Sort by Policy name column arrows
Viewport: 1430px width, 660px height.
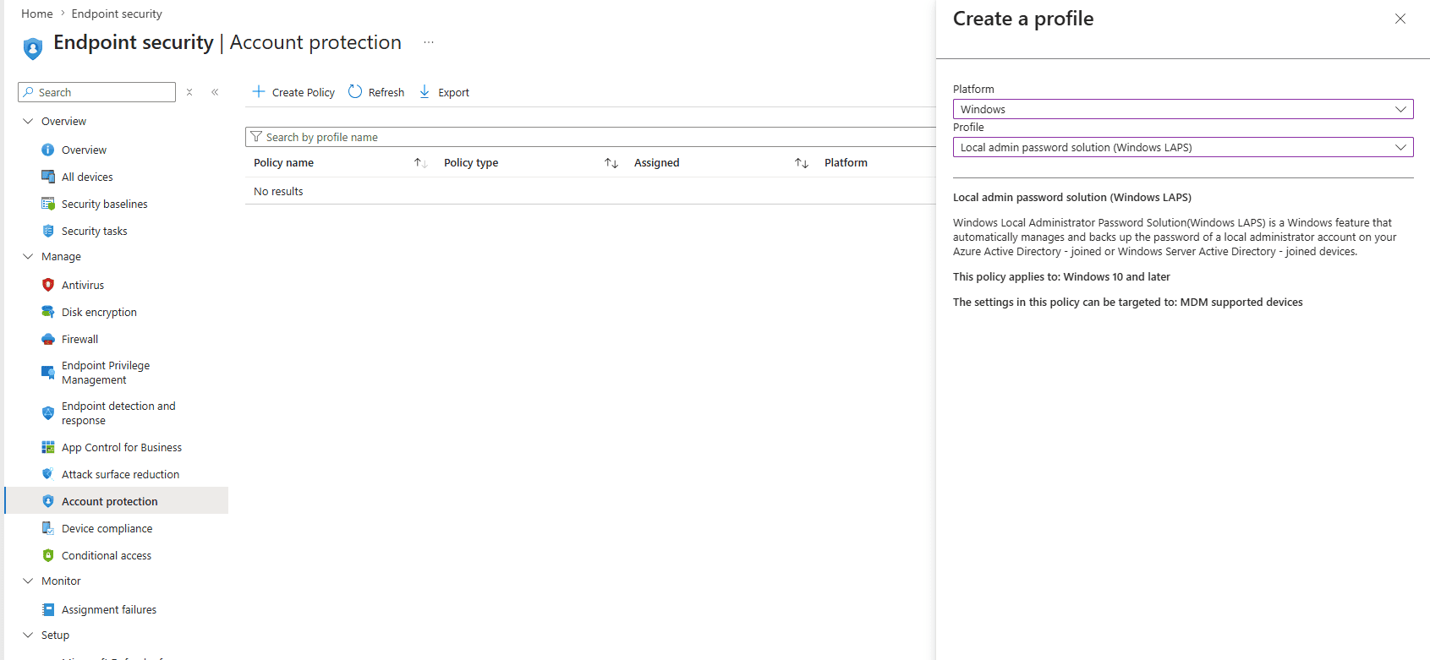click(420, 163)
